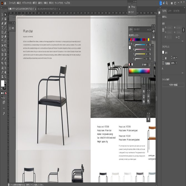186x186 pixels.
Task: Open the Color panel flyout menu
Action: click(x=150, y=30)
